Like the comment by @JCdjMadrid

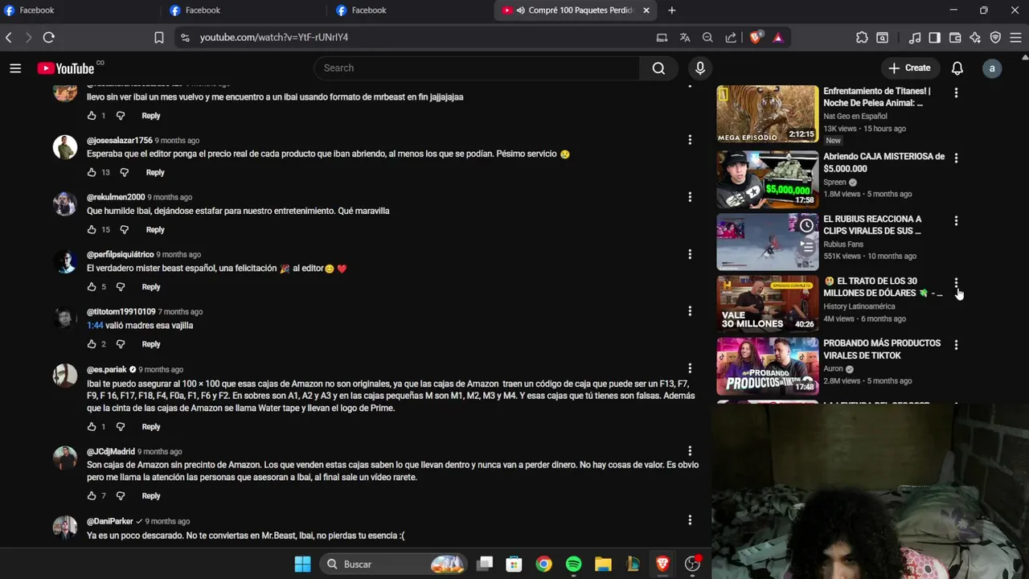pos(92,495)
